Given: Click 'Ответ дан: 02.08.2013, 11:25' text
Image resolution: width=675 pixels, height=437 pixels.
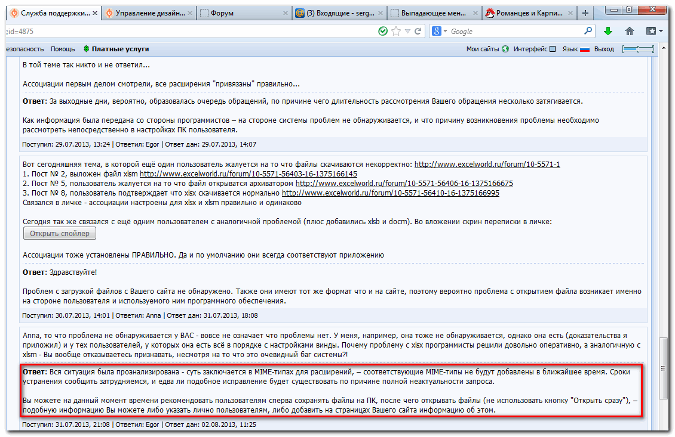Looking at the screenshot, I should tap(210, 424).
